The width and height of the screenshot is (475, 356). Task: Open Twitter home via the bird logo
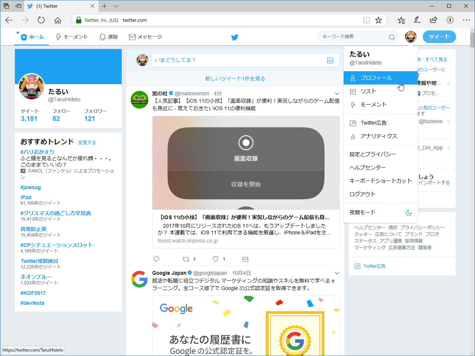click(235, 37)
